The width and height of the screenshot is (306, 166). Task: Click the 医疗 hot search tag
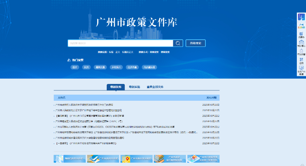pos(74,67)
